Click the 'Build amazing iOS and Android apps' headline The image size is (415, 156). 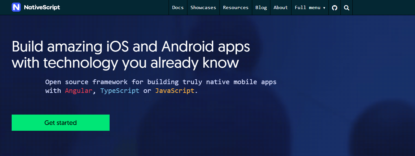pyautogui.click(x=131, y=47)
